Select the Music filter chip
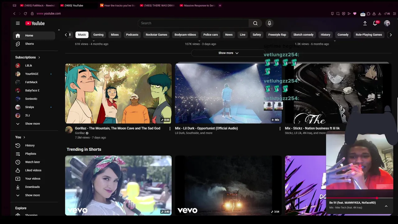Image resolution: width=398 pixels, height=224 pixels. pos(82,35)
